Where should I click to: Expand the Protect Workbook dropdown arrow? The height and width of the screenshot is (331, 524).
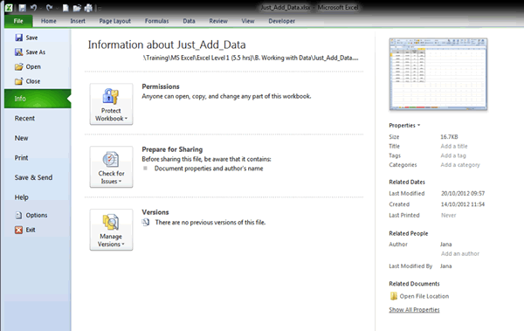click(126, 119)
